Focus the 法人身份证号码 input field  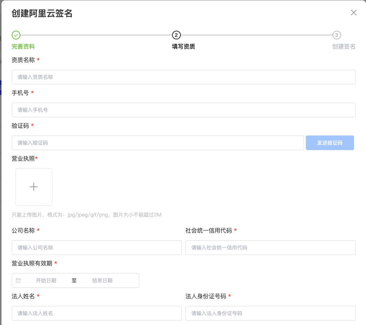[x=270, y=313]
